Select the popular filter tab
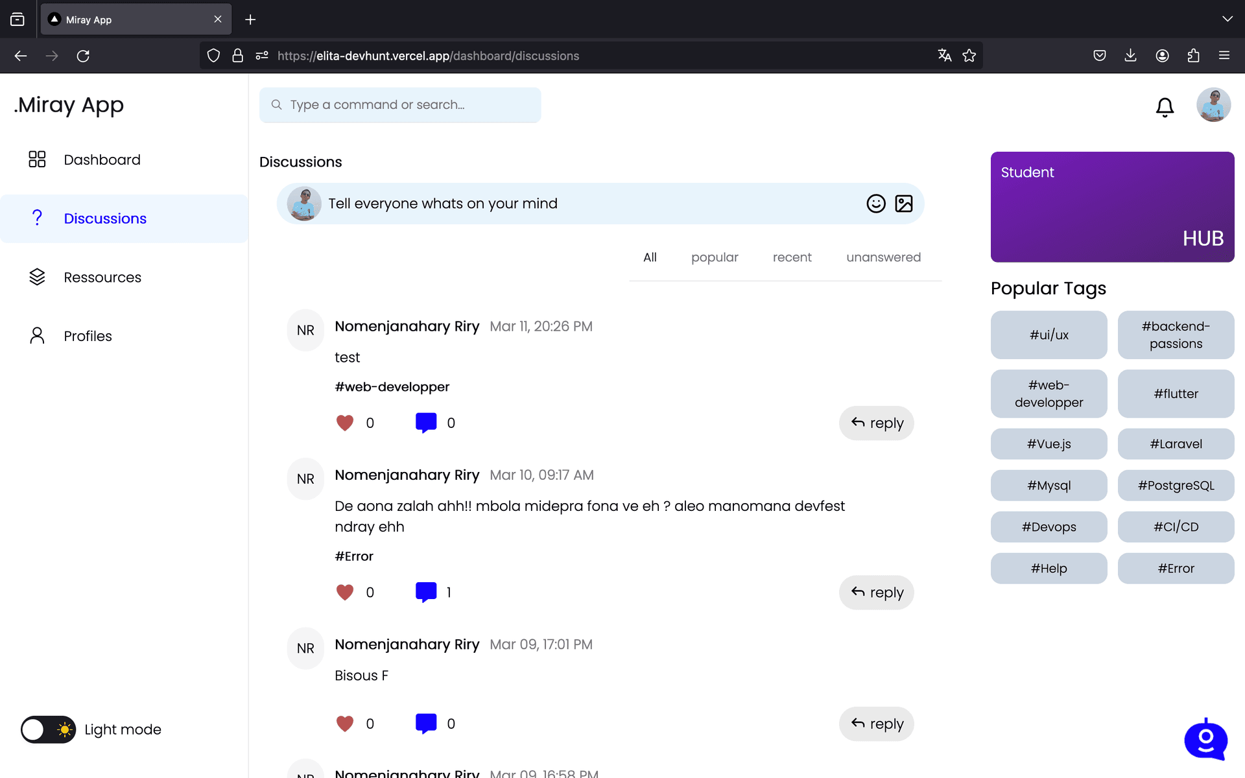The width and height of the screenshot is (1245, 778). (715, 257)
